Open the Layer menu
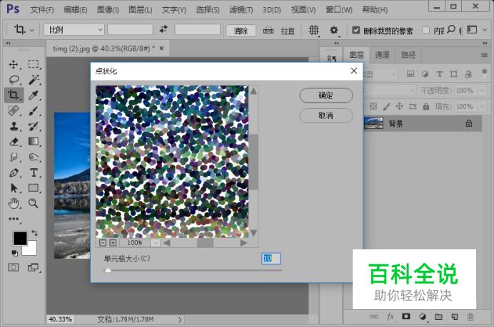The height and width of the screenshot is (327, 494). [x=141, y=10]
